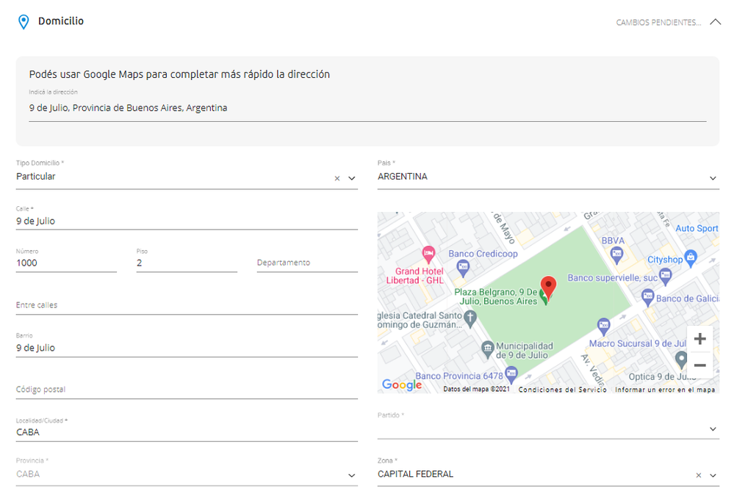Image resolution: width=734 pixels, height=493 pixels.
Task: Click the red map marker pin
Action: point(548,287)
